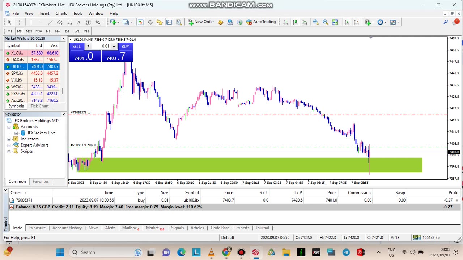This screenshot has height=260, width=463.
Task: Open the Insert menu
Action: [x=44, y=13]
